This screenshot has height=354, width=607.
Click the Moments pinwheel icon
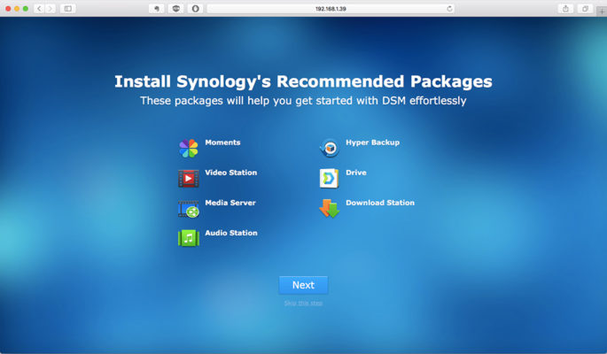click(x=189, y=148)
